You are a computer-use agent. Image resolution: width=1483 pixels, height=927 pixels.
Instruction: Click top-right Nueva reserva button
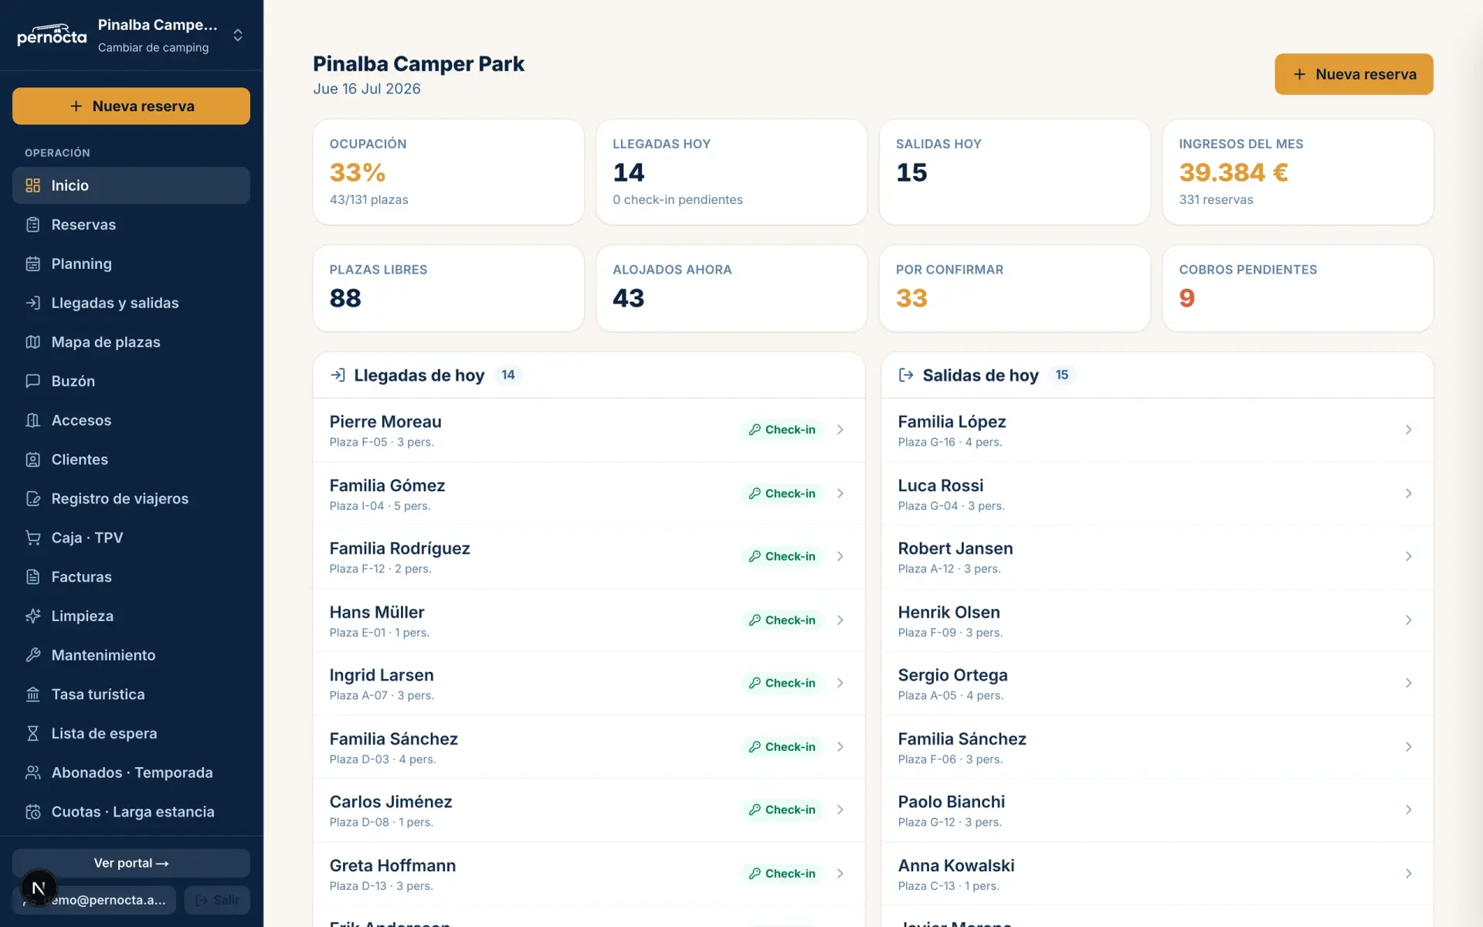point(1353,74)
